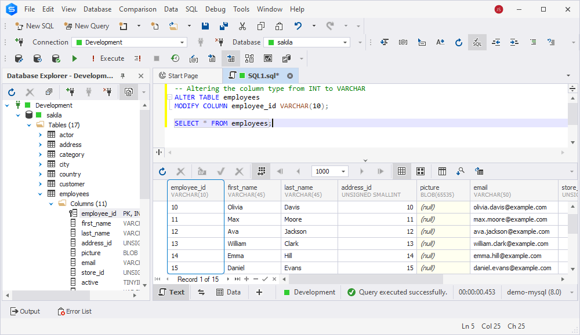
Task: Open query execution history via the stopwatch icon
Action: click(177, 58)
